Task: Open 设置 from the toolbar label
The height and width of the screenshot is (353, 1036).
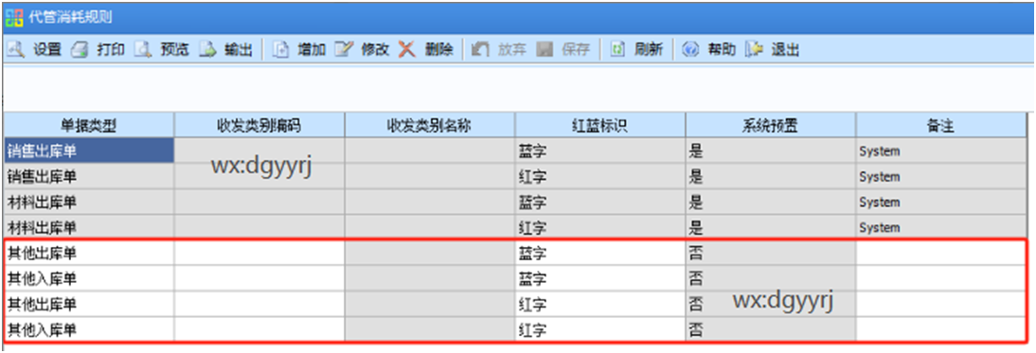Action: click(47, 49)
